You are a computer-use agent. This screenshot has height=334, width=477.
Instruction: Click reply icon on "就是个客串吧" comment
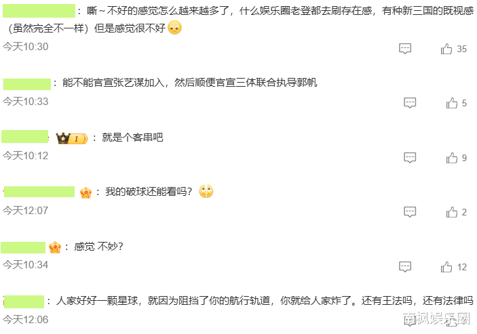point(410,158)
